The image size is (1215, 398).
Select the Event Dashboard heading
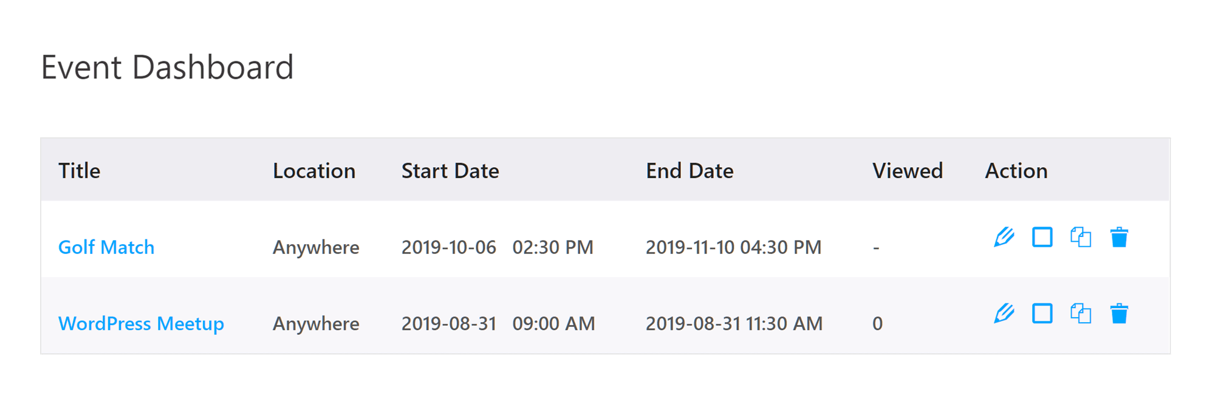tap(167, 67)
